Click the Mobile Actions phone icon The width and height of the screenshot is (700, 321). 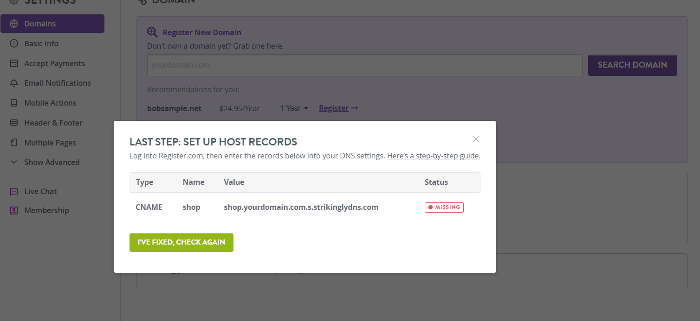click(14, 103)
